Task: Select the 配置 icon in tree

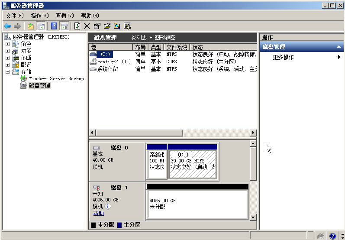Action: tap(16, 65)
